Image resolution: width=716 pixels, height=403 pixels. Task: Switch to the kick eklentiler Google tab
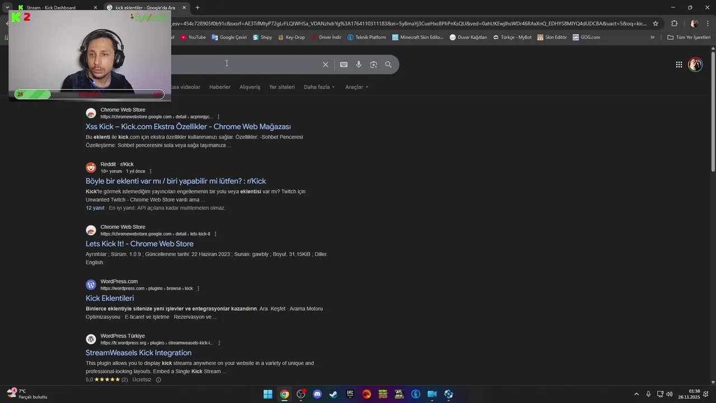click(146, 7)
